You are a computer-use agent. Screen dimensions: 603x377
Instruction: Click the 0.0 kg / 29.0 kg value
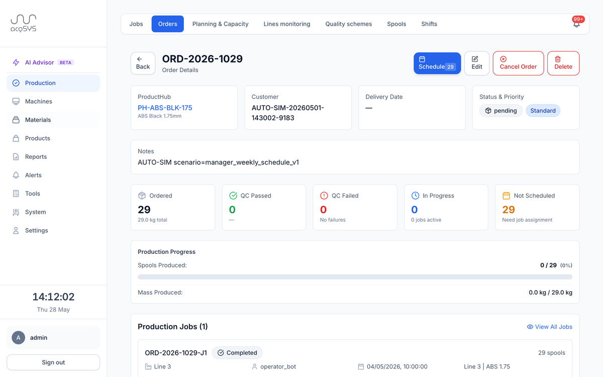point(550,292)
